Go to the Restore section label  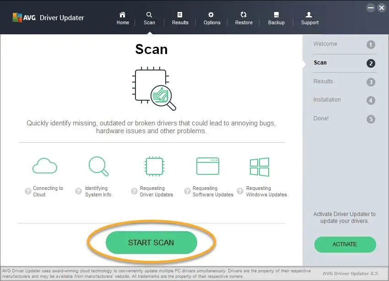[x=244, y=22]
